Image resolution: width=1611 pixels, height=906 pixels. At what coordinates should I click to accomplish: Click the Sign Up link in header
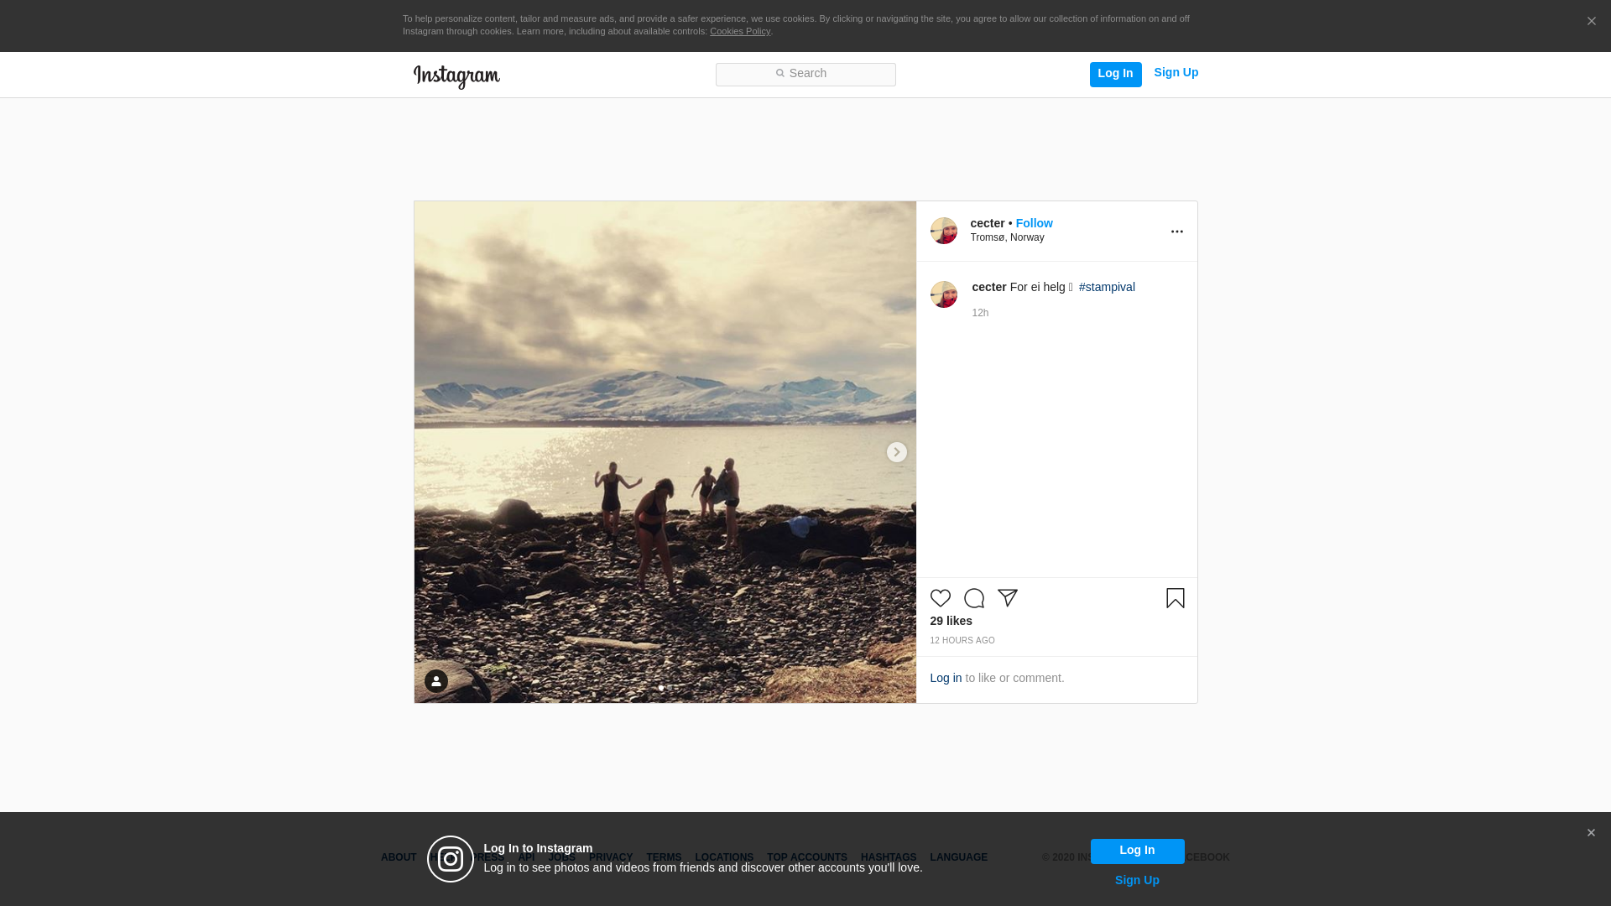1176,73
